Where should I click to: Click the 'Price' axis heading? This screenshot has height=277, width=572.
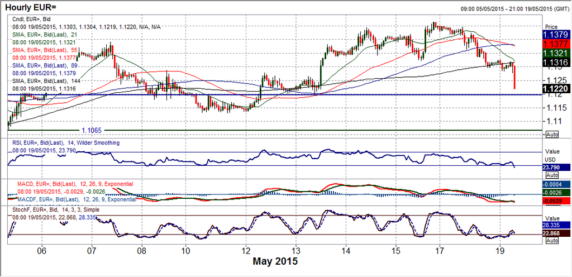pyautogui.click(x=551, y=27)
